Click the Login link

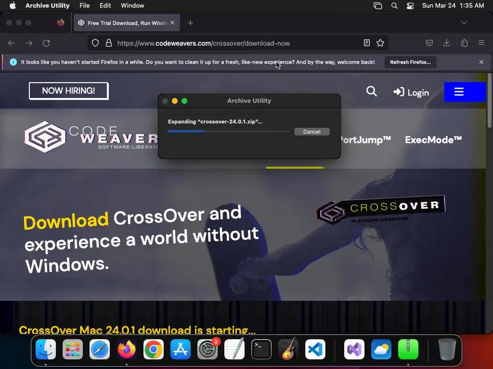pyautogui.click(x=411, y=92)
